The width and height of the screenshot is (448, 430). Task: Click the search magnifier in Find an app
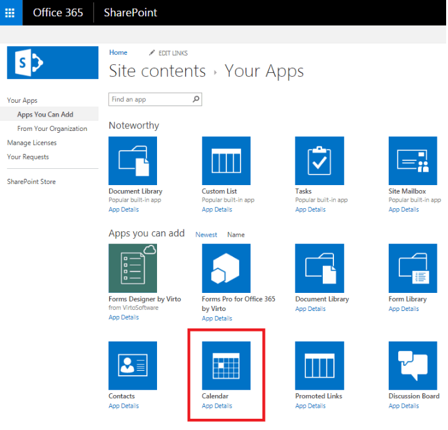tap(196, 99)
